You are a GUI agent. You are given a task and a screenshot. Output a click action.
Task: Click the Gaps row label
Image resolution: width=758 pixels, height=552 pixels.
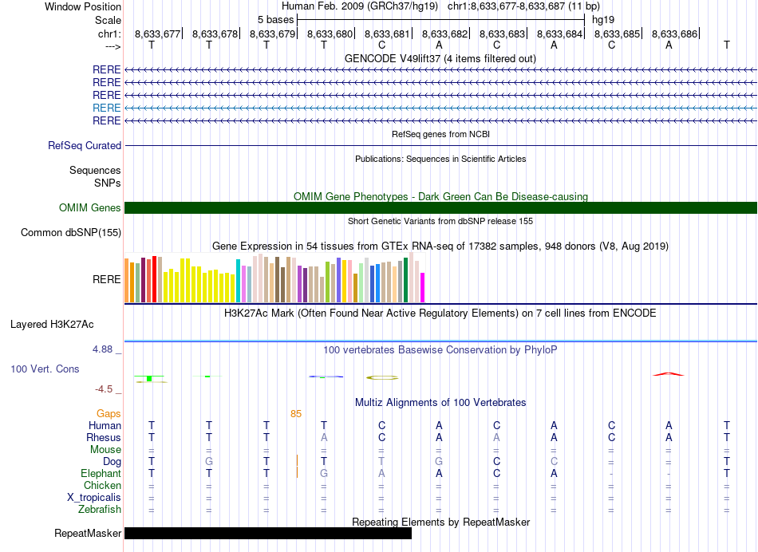pyautogui.click(x=109, y=414)
